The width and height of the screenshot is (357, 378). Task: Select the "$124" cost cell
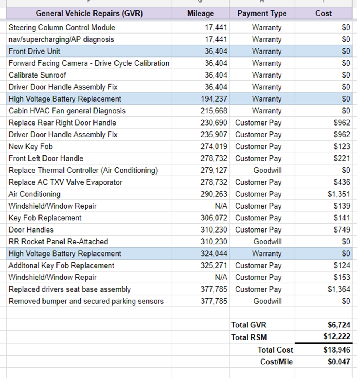(323, 265)
